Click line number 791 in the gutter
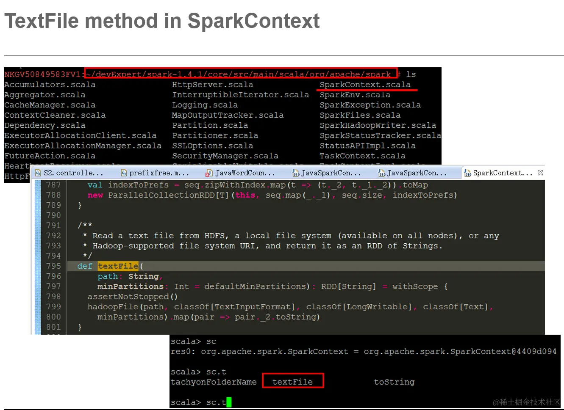Screen dimensions: 564x410 pyautogui.click(x=53, y=226)
